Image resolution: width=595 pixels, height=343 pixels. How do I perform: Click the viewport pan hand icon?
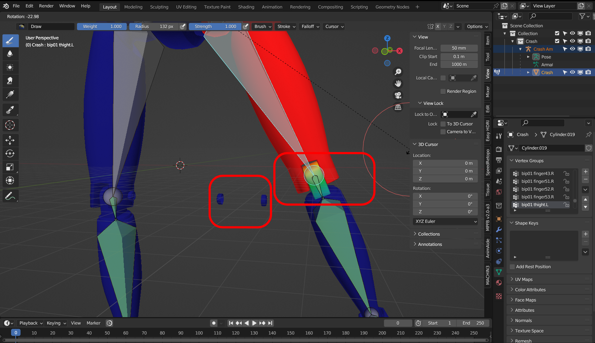click(398, 84)
